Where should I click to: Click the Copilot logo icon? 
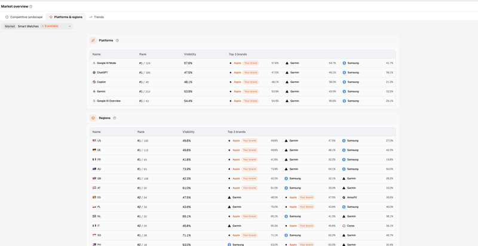click(x=94, y=82)
